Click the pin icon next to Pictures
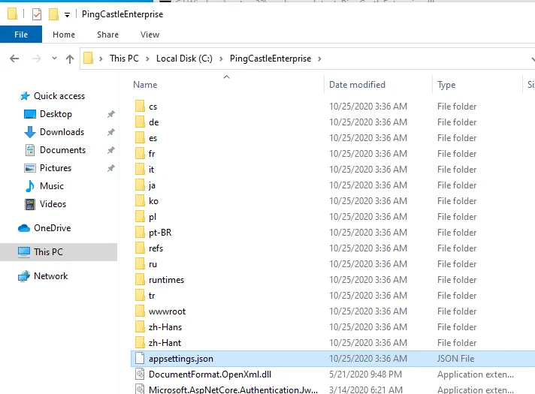Image resolution: width=535 pixels, height=394 pixels. [x=111, y=168]
